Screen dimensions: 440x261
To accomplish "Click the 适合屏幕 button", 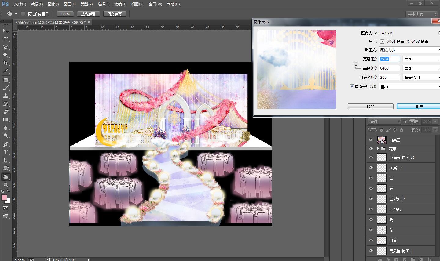I will 88,14.
